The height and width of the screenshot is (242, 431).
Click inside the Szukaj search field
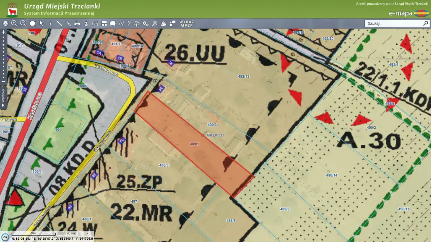click(x=393, y=24)
